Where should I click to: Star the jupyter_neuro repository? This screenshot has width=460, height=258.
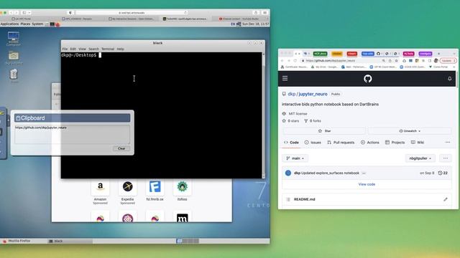tap(324, 130)
